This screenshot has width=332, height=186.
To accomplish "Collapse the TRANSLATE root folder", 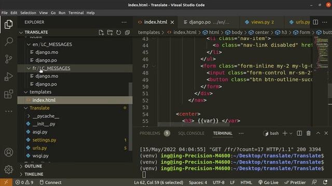I will tap(21, 33).
